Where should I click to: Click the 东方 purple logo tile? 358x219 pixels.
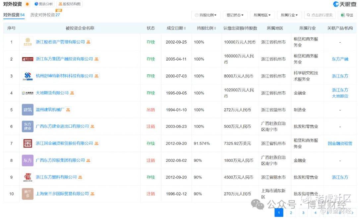point(28,160)
